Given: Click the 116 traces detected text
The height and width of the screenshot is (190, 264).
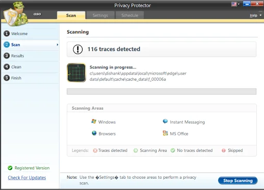Looking at the screenshot, I should [114, 49].
